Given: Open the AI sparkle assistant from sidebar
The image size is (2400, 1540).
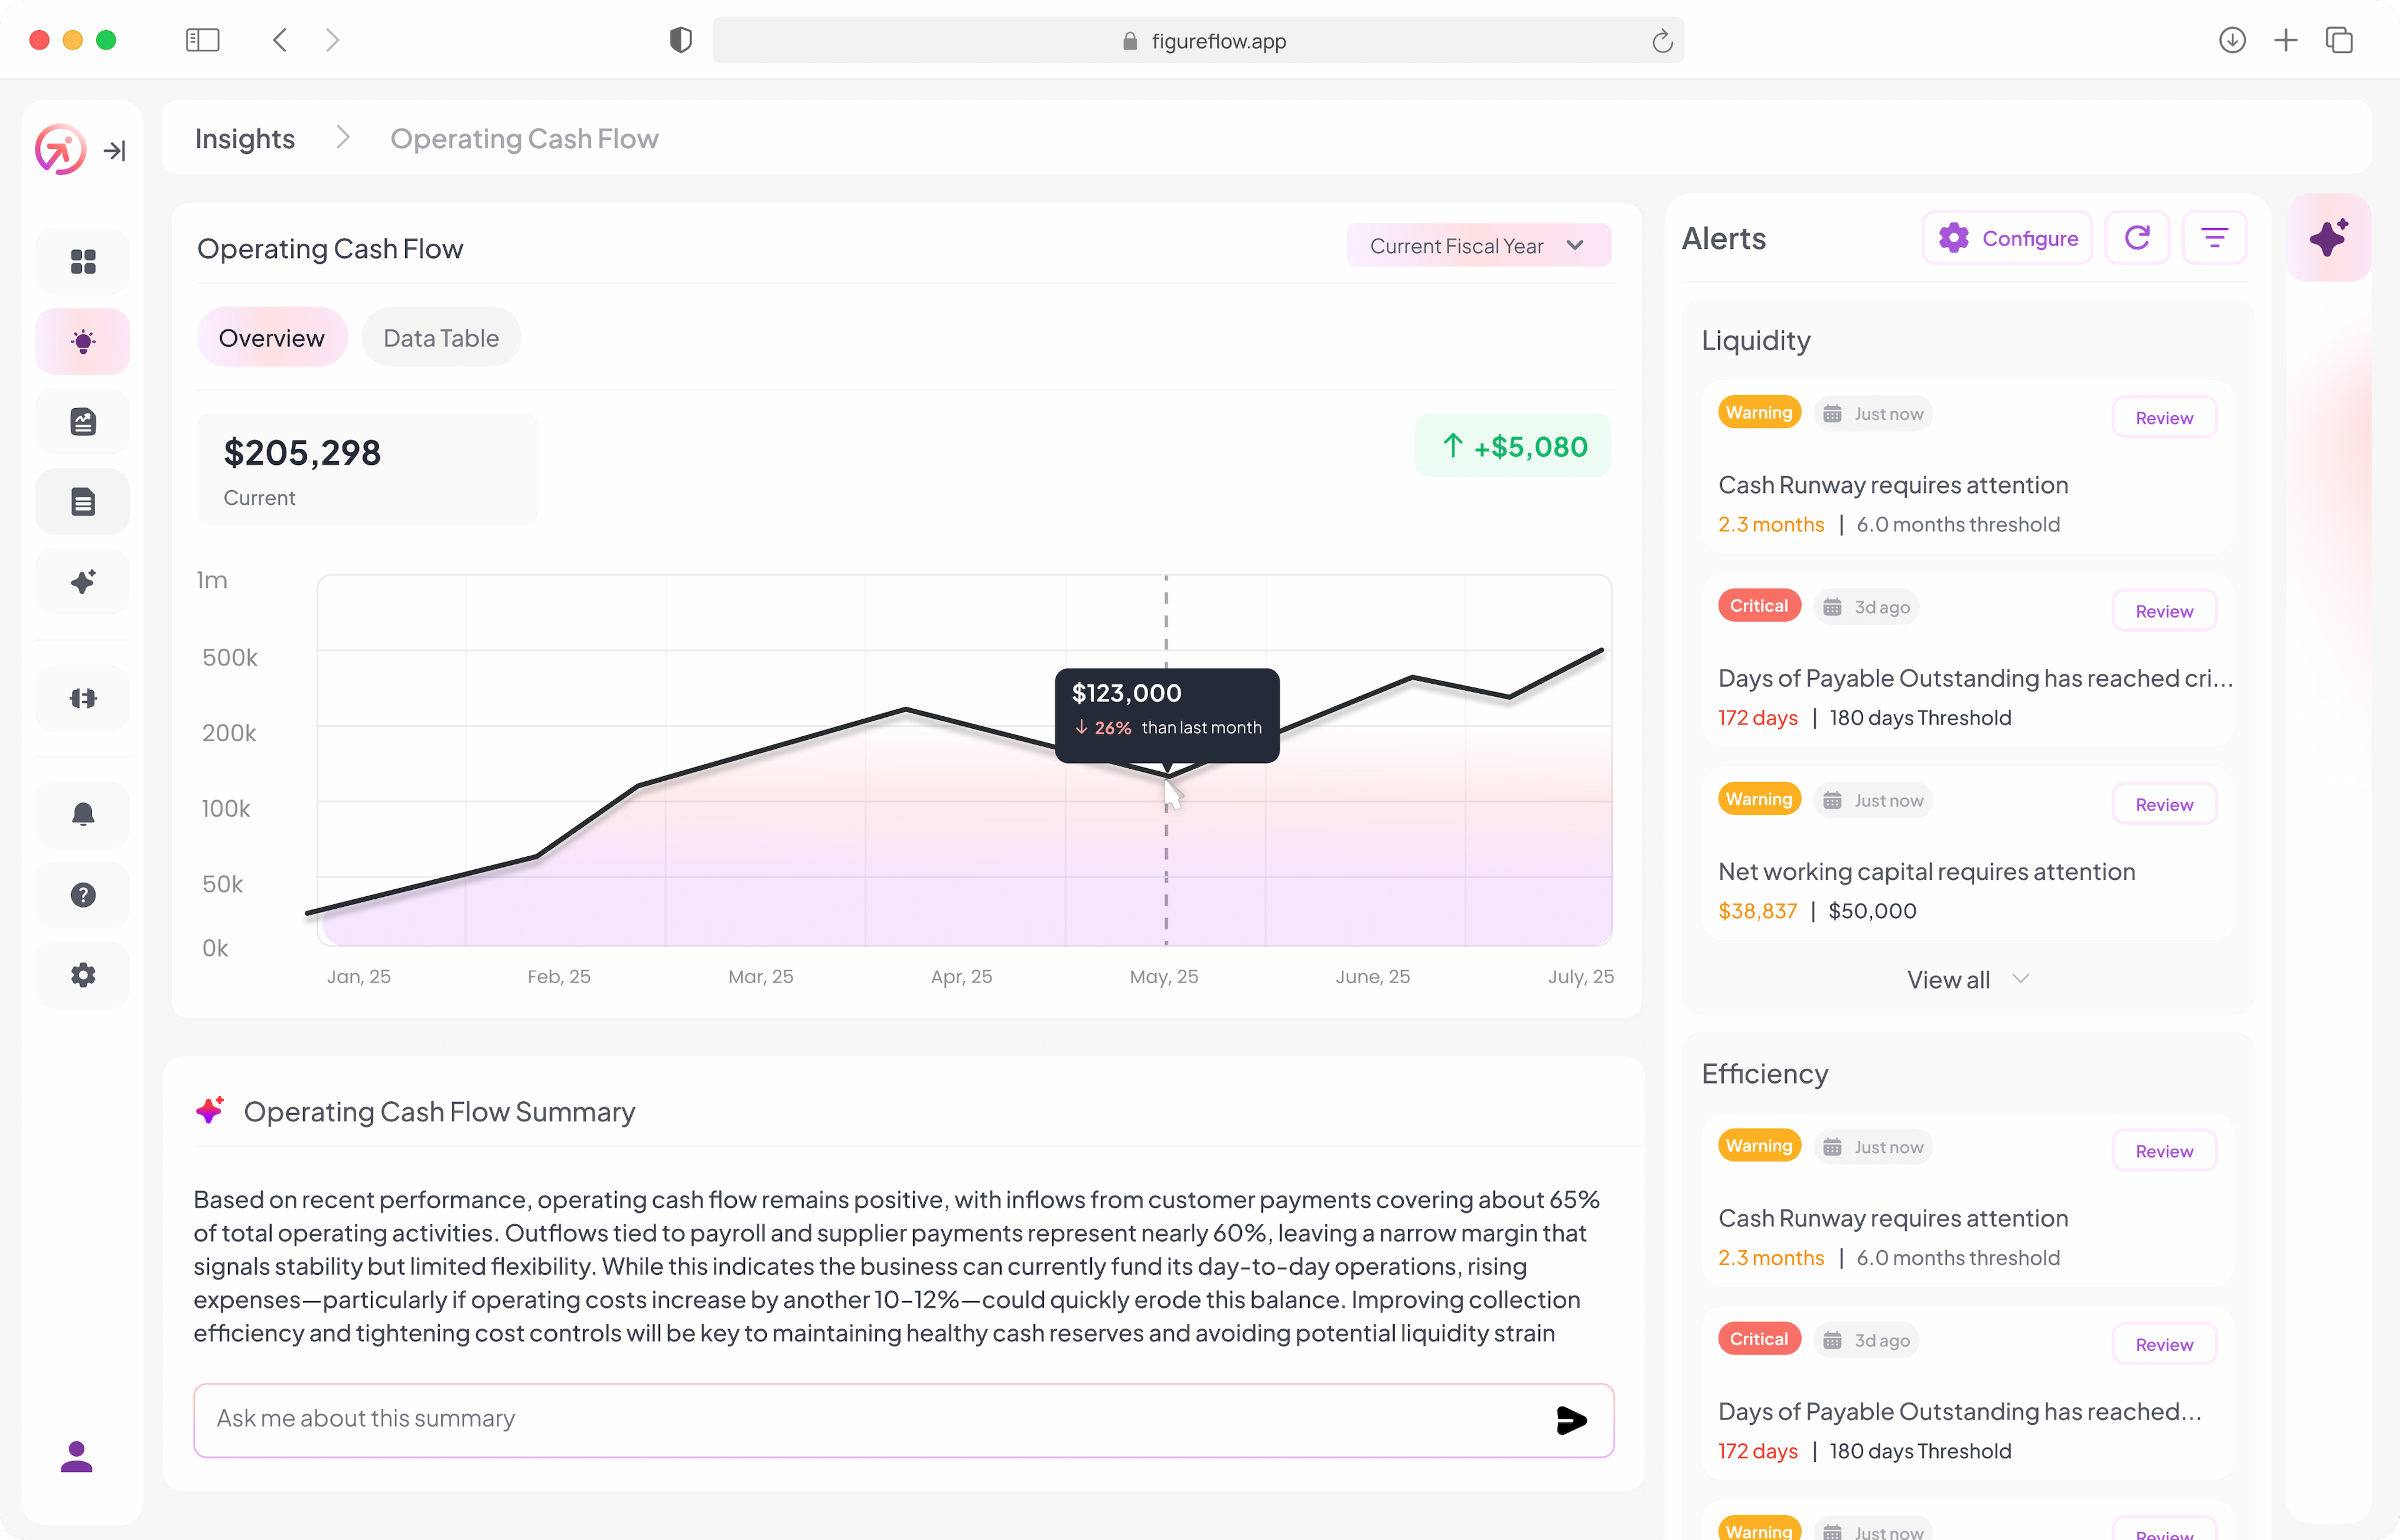Looking at the screenshot, I should (82, 581).
